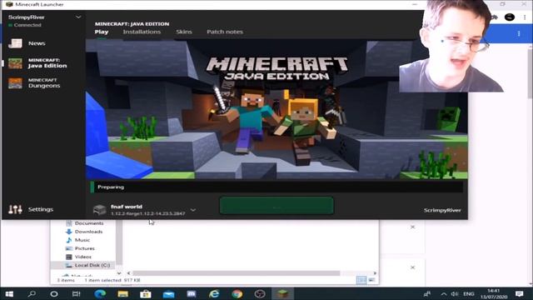
Task: Open File Explorer from taskbar
Action: pyautogui.click(x=122, y=294)
